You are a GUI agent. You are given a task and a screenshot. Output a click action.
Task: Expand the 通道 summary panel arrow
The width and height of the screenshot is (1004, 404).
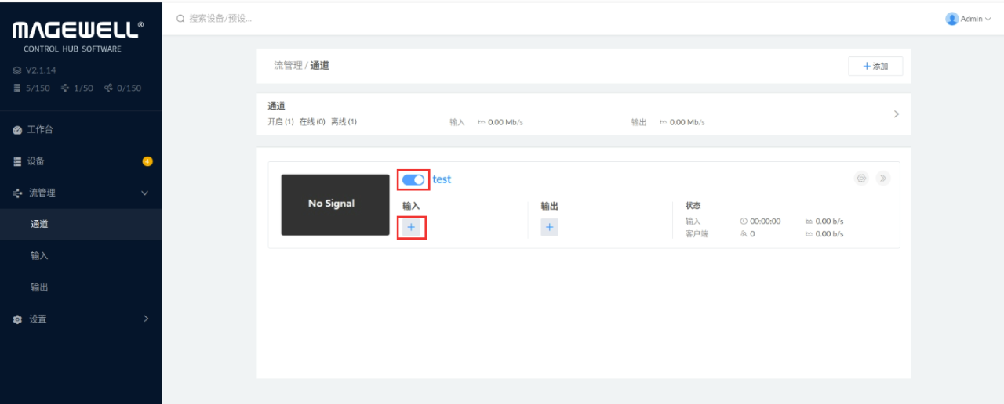pyautogui.click(x=897, y=114)
